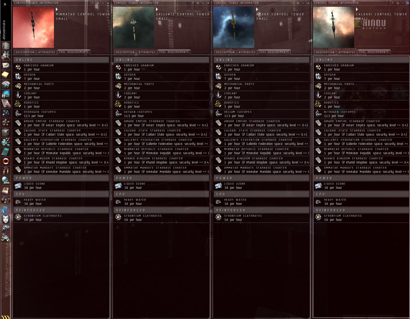
Task: Close the Gallente Control Tower window
Action: [x=208, y=3]
